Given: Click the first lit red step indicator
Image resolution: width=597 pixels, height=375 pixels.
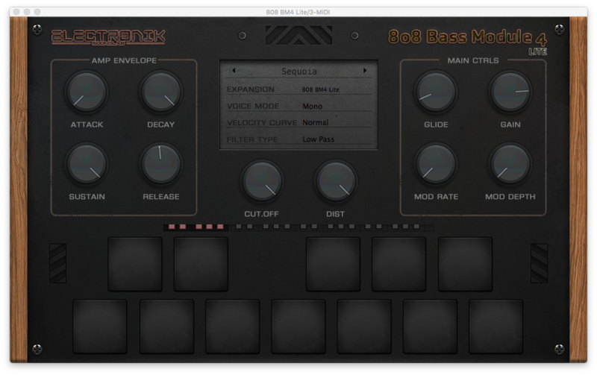Looking at the screenshot, I should [172, 227].
